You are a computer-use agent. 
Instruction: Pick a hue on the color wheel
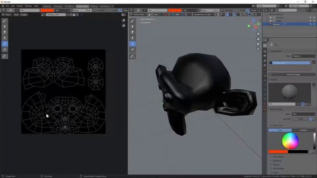click(x=290, y=141)
